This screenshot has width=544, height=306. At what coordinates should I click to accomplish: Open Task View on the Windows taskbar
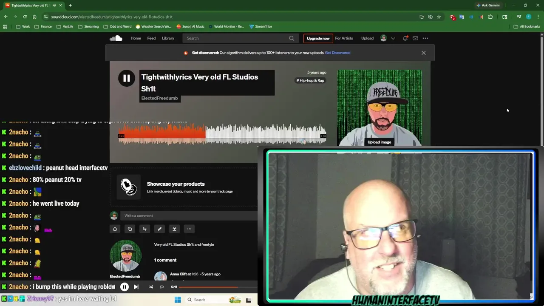[x=249, y=300]
